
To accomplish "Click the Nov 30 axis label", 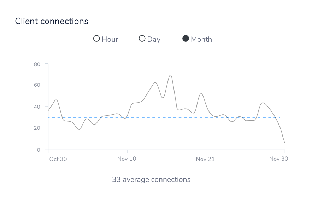I will pyautogui.click(x=278, y=159).
